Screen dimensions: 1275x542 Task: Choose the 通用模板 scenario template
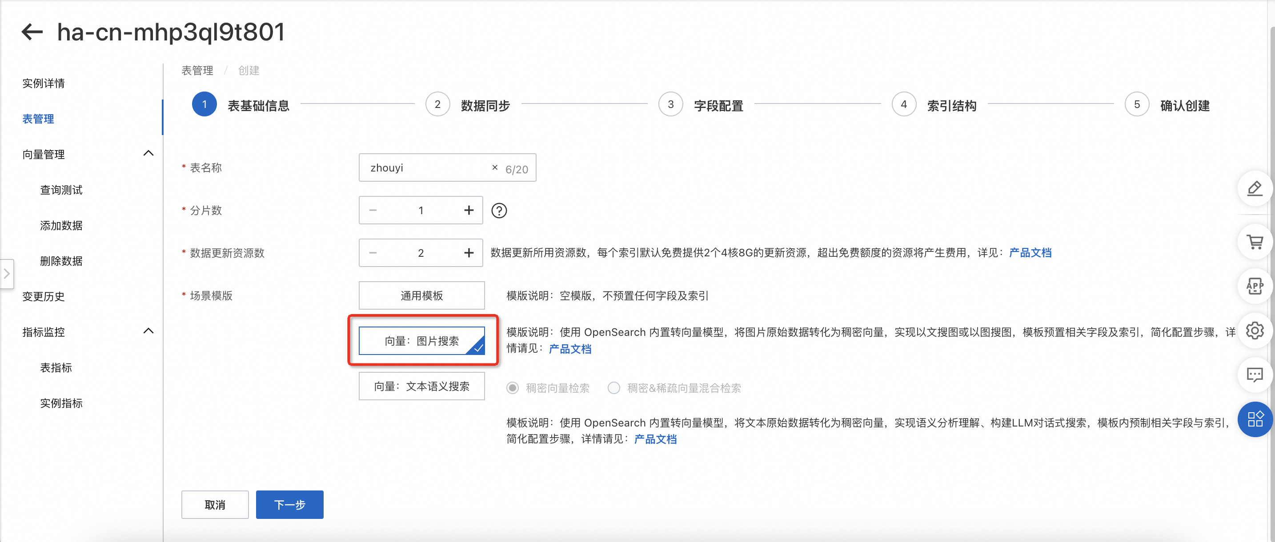point(422,296)
